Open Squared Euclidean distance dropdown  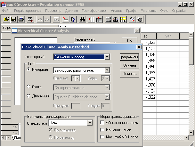107,97
